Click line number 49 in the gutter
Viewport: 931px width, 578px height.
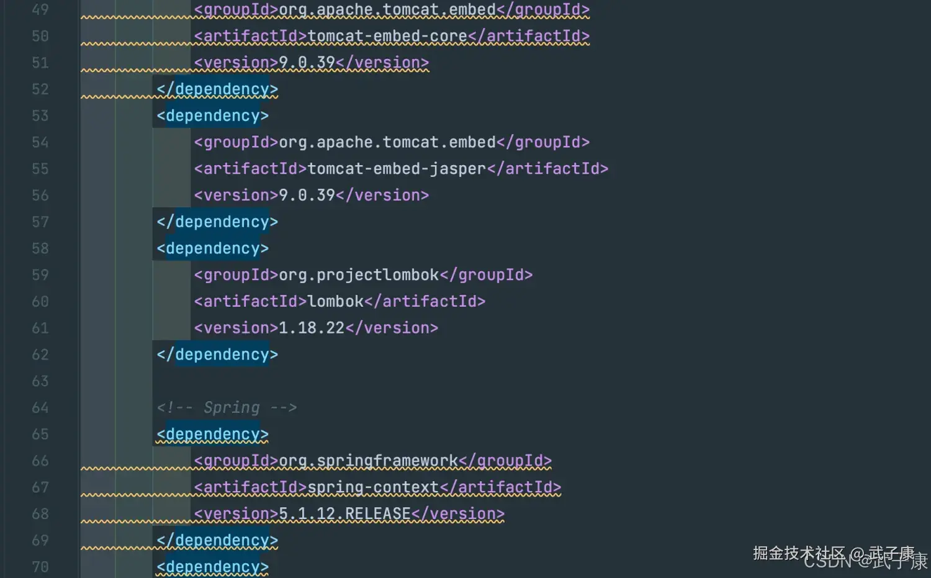tap(40, 10)
